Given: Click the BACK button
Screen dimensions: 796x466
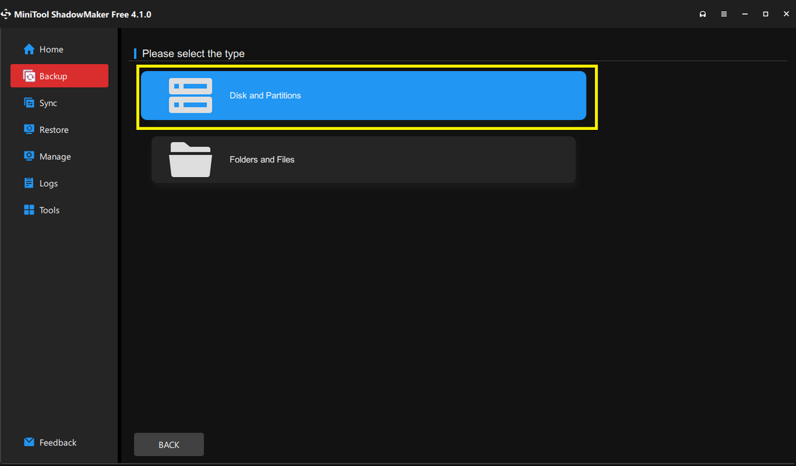Looking at the screenshot, I should point(168,445).
